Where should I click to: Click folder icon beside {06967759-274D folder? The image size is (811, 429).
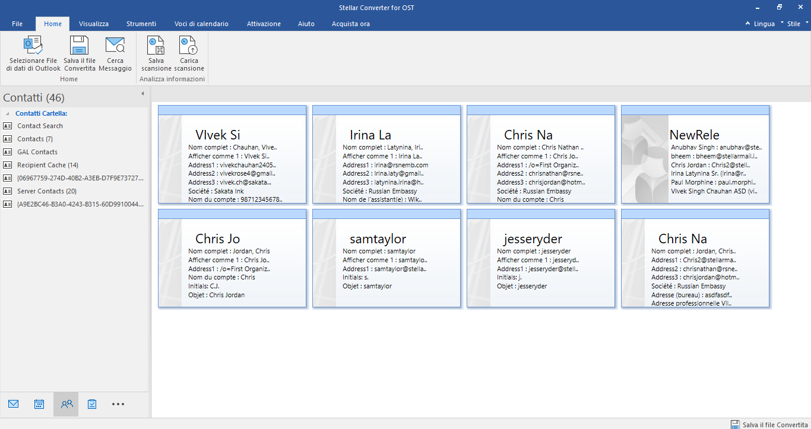(8, 178)
